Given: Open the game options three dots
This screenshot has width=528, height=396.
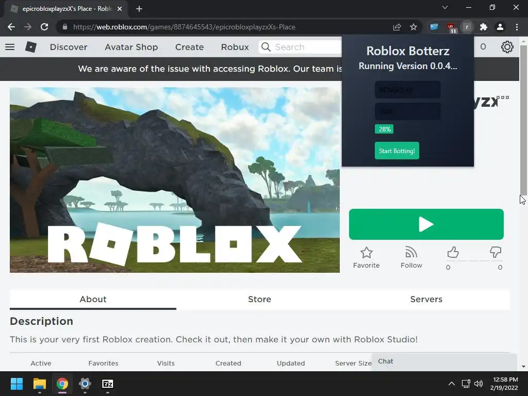Looking at the screenshot, I should 503,97.
